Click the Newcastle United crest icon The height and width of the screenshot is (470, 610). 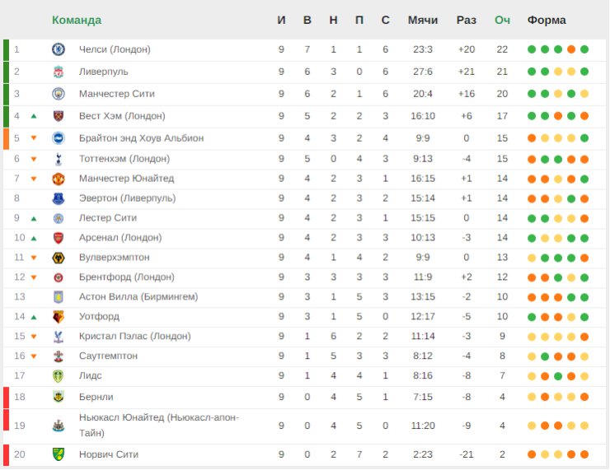(x=59, y=426)
